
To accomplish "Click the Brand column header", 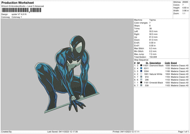I will [x=174, y=63].
